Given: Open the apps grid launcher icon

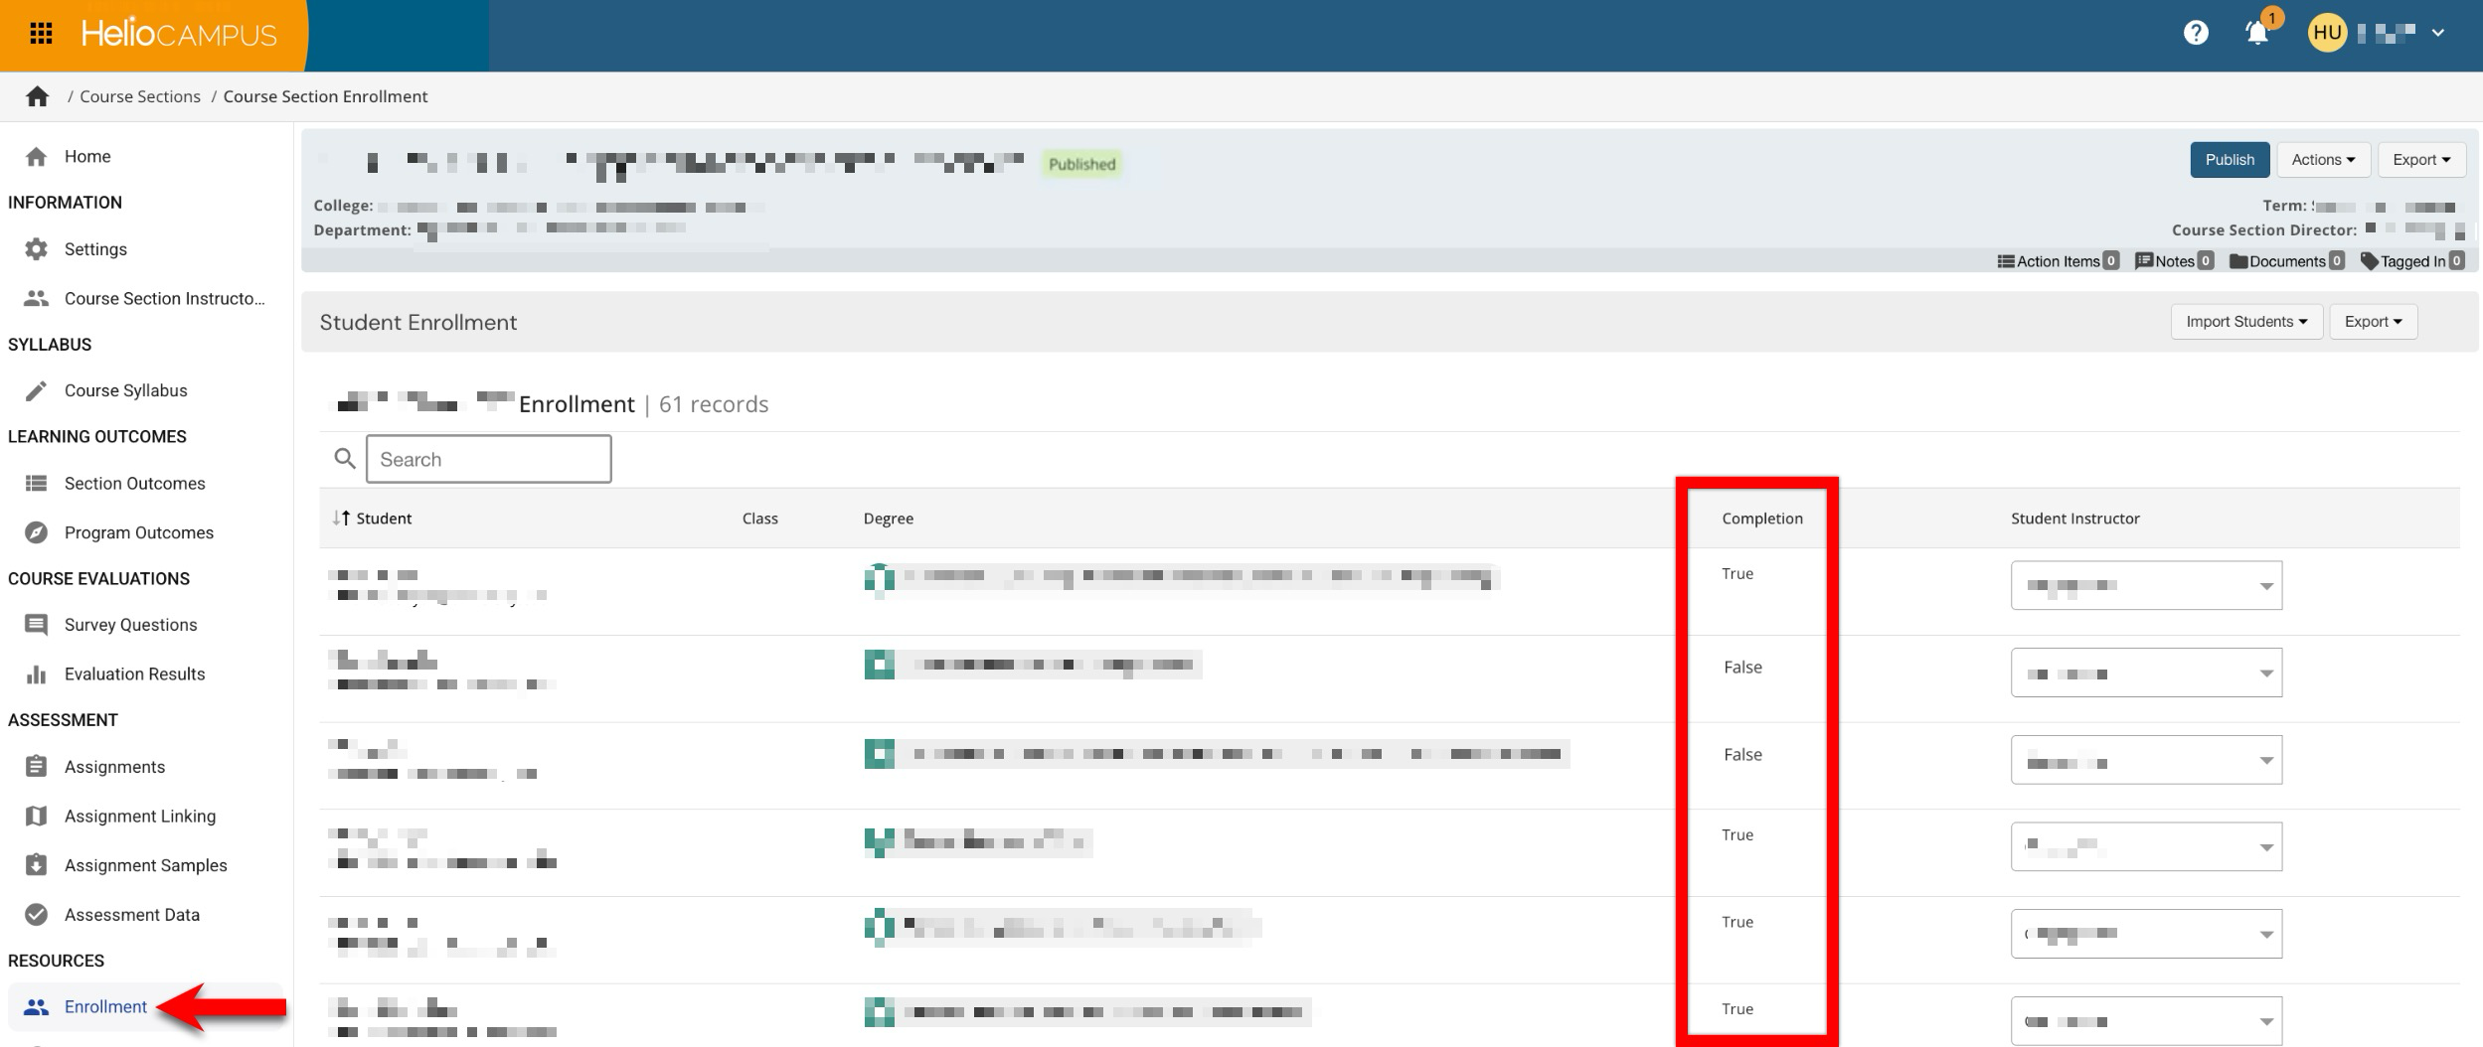Looking at the screenshot, I should [x=41, y=34].
